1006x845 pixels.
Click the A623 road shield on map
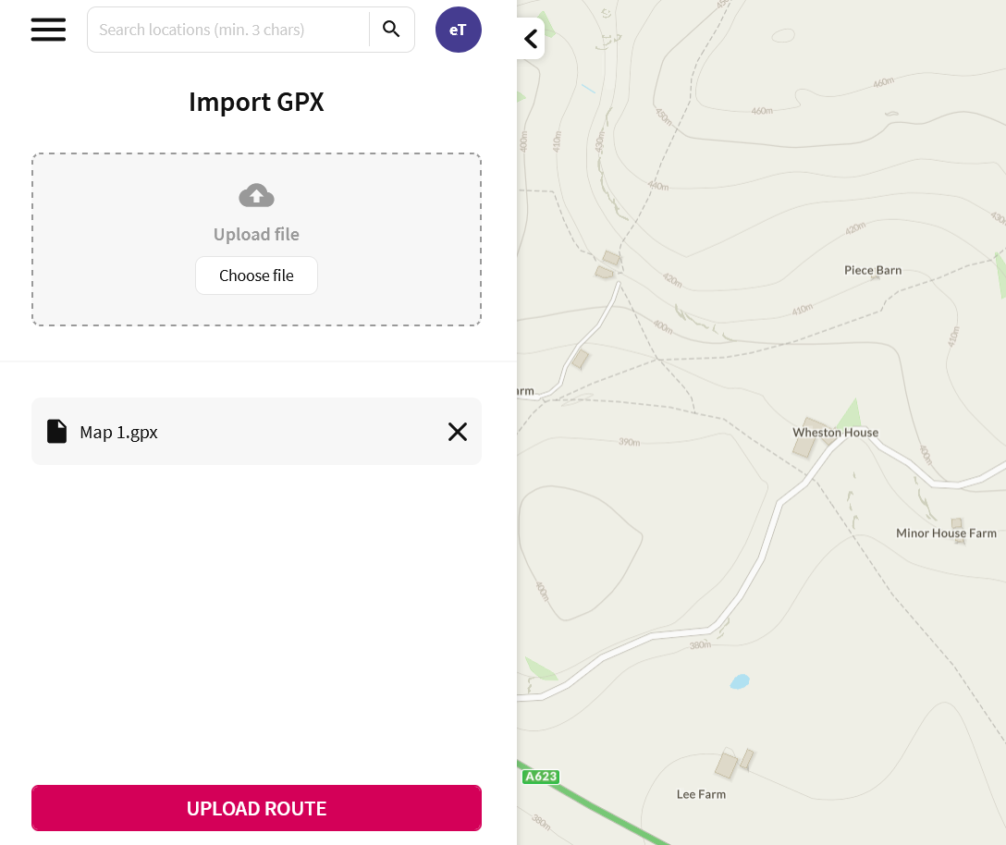point(541,777)
